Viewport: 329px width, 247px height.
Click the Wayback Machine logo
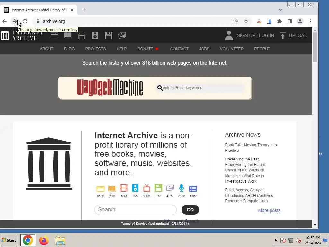click(x=110, y=87)
